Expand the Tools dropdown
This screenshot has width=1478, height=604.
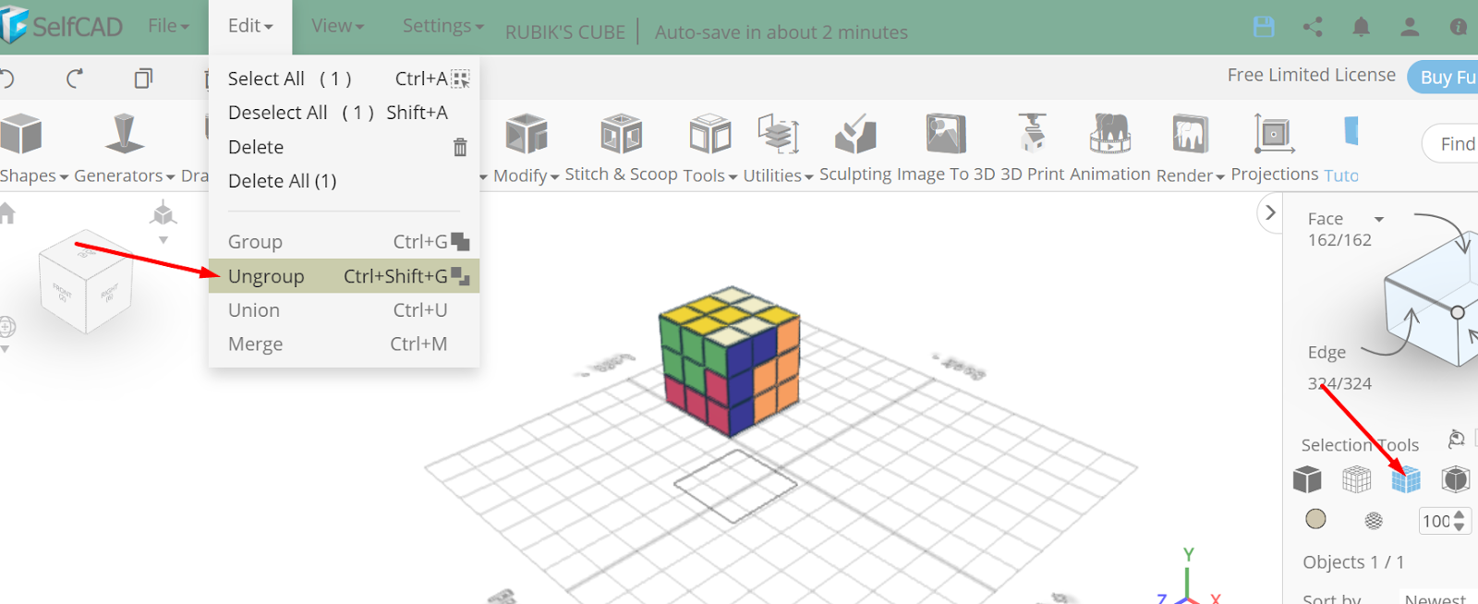coord(710,175)
